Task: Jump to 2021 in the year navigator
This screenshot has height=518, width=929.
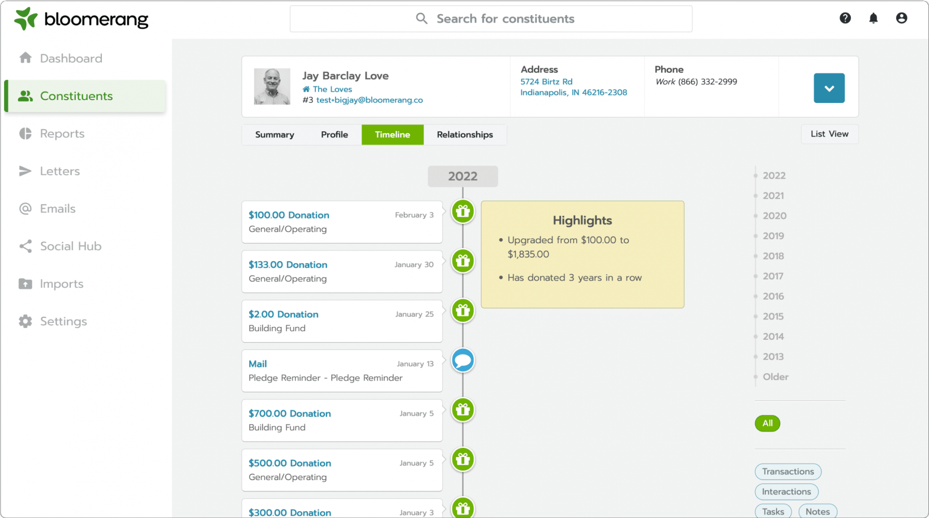Action: pyautogui.click(x=773, y=196)
